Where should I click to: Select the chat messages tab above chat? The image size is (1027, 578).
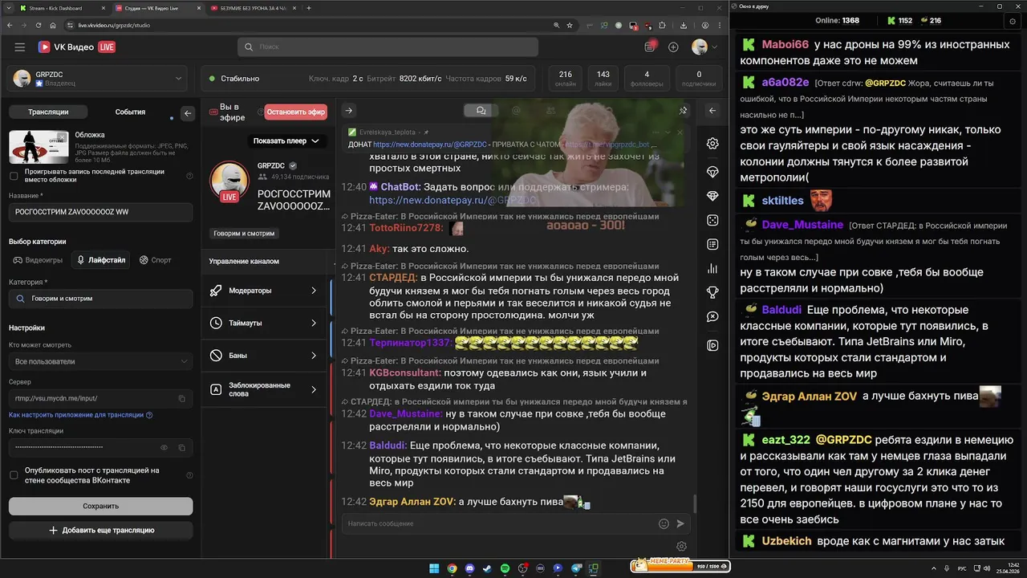click(481, 111)
